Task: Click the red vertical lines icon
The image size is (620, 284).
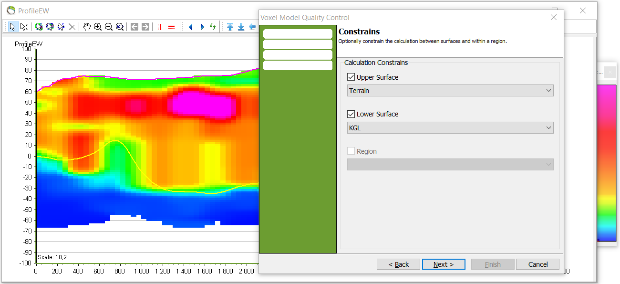Action: 160,27
